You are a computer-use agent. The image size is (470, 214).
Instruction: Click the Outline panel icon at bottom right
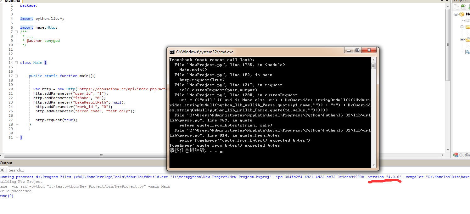[456, 155]
